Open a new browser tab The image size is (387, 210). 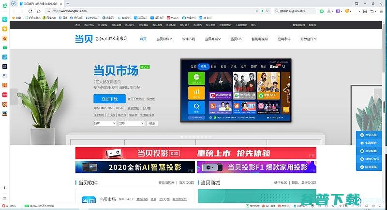pyautogui.click(x=68, y=4)
